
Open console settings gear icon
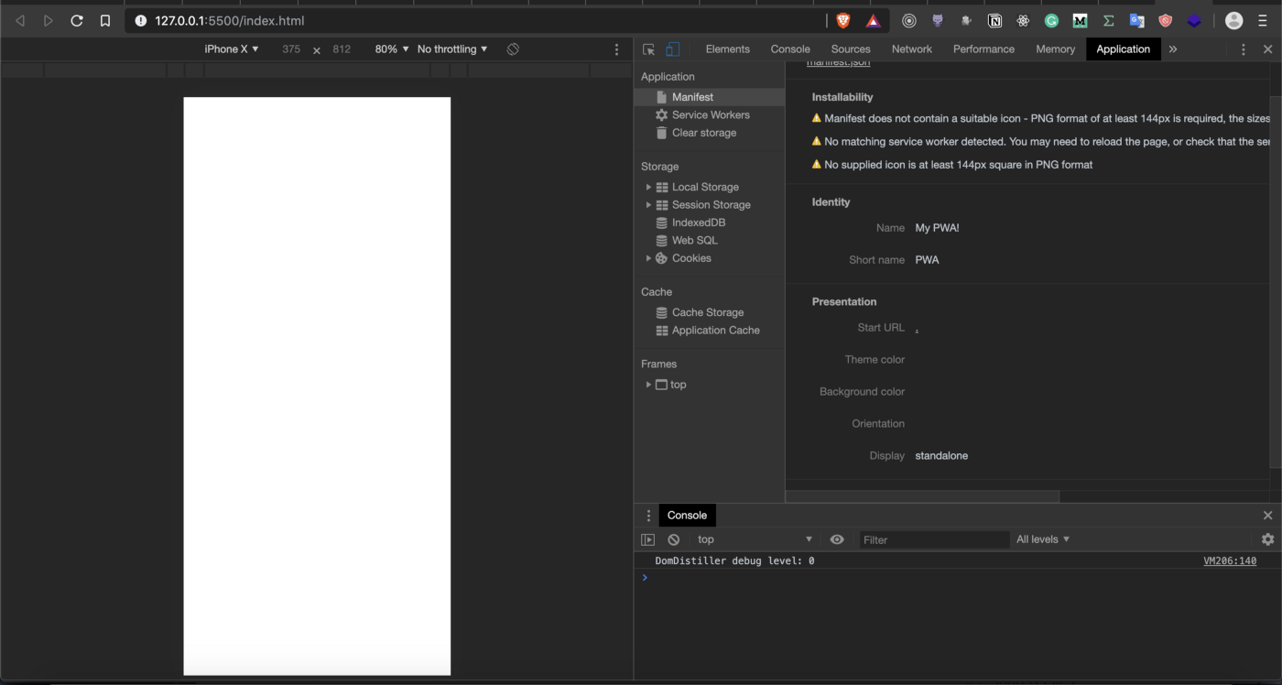(1267, 539)
